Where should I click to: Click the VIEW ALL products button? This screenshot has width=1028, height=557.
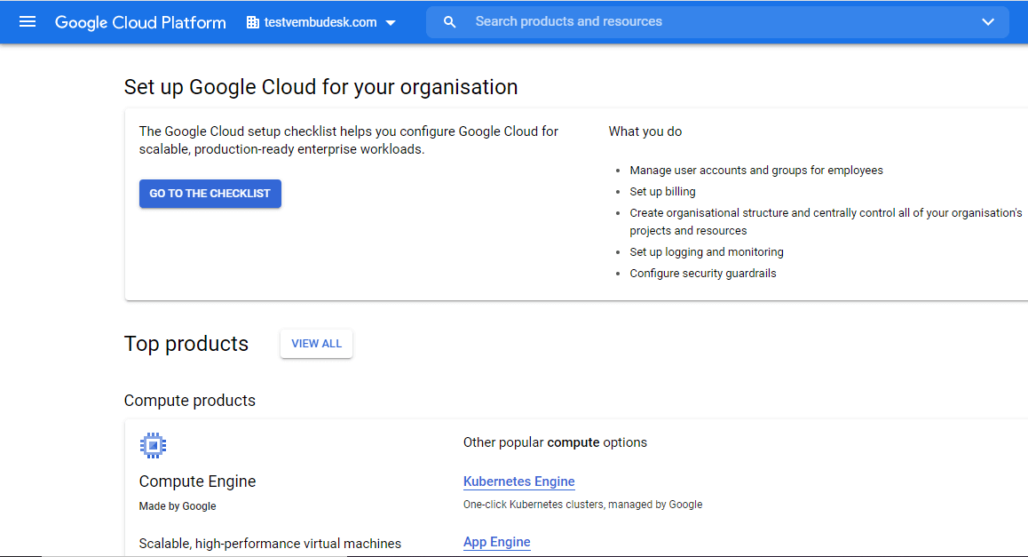click(316, 344)
